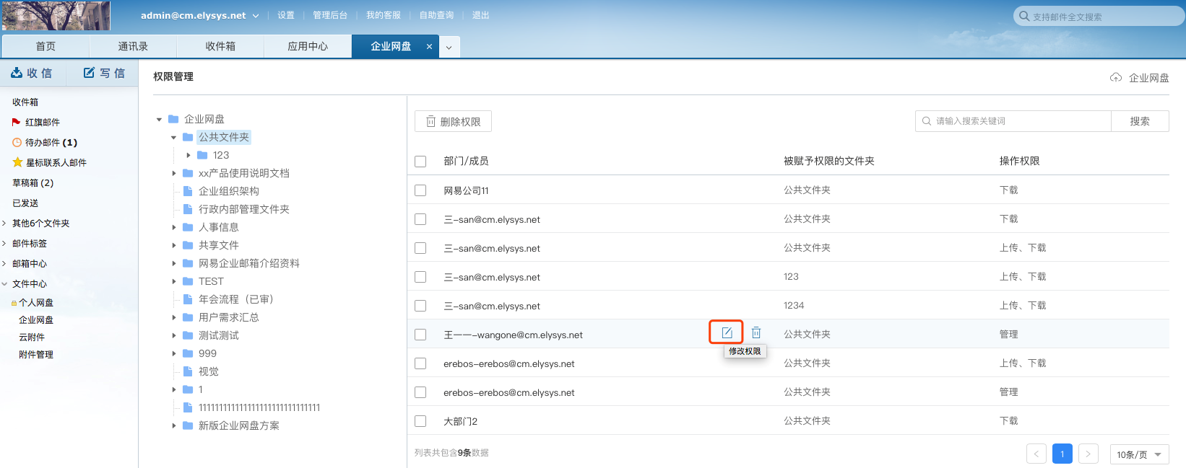Toggle the select-all checkbox in table header

click(x=420, y=162)
